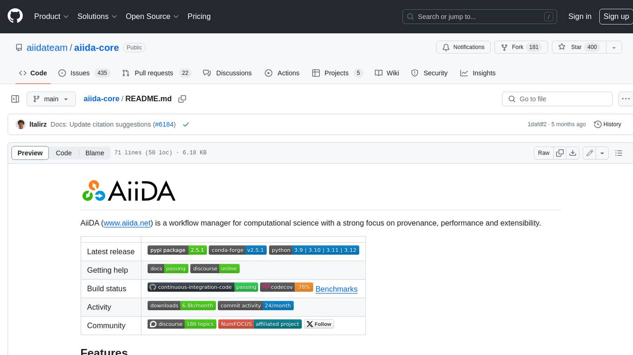Open the main branch selector
The height and width of the screenshot is (355, 633).
click(x=51, y=99)
